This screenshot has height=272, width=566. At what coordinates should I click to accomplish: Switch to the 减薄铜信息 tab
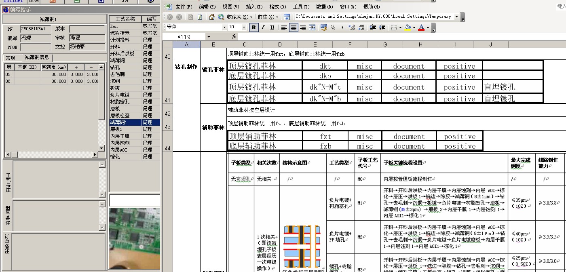point(37,57)
